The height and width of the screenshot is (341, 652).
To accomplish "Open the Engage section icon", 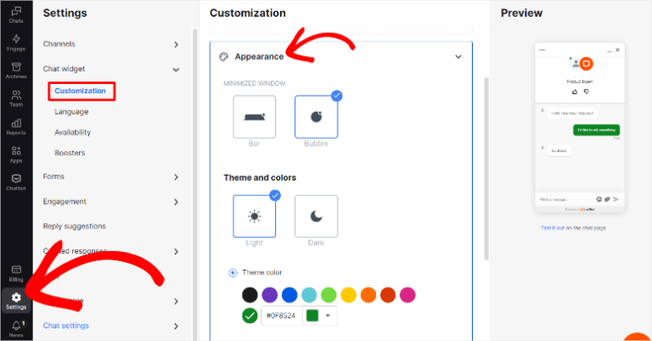I will point(15,42).
